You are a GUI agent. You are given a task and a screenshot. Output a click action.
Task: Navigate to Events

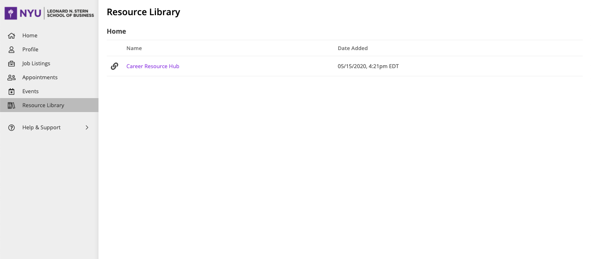pyautogui.click(x=30, y=92)
